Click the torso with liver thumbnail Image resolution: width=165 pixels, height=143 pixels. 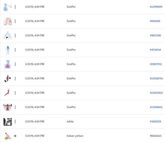(x=8, y=36)
